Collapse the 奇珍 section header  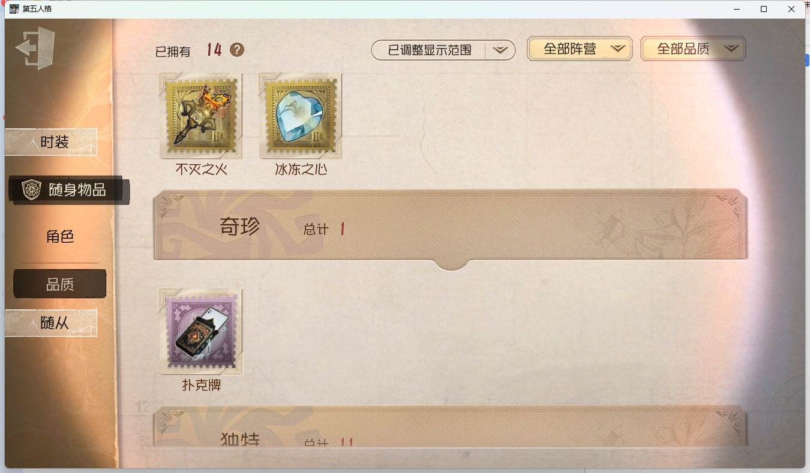(451, 225)
